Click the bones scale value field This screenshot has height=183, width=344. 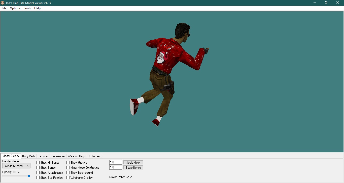click(116, 167)
